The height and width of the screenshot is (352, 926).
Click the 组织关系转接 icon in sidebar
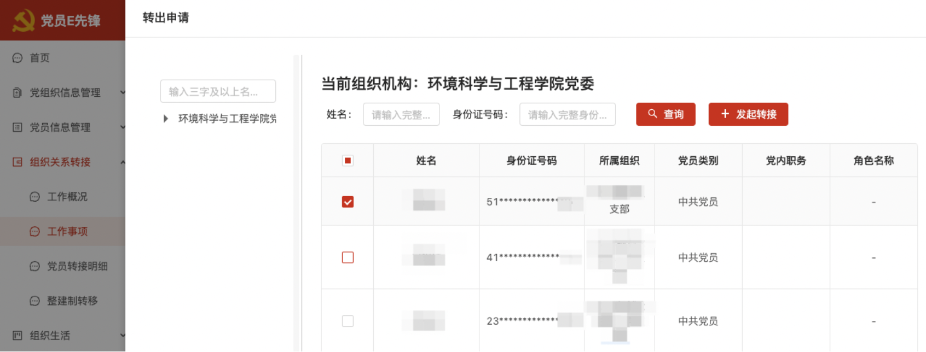[18, 162]
